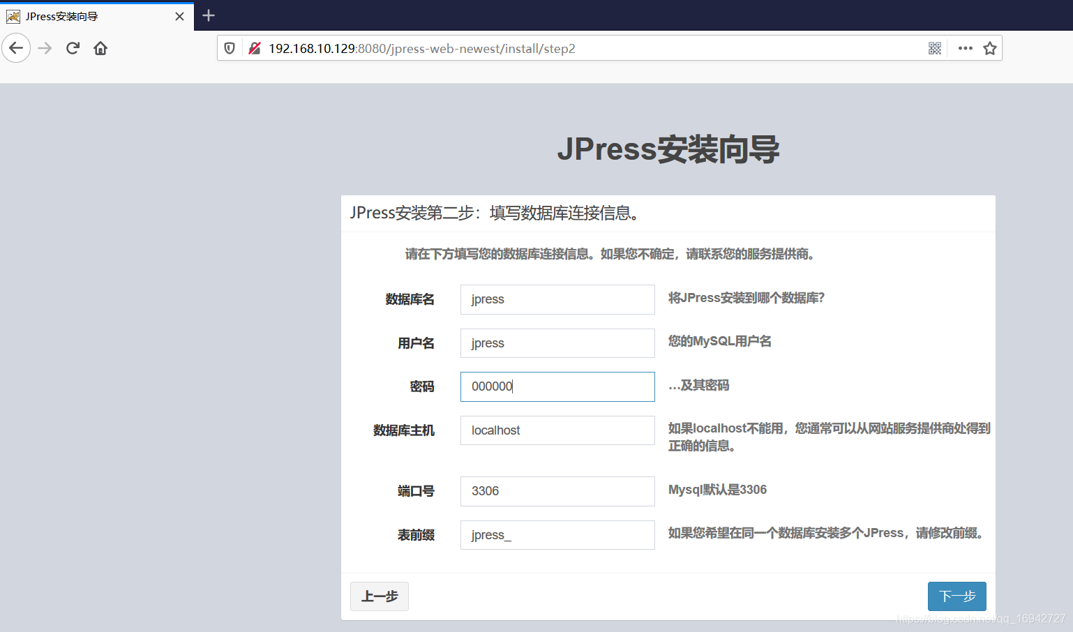Open a new browser tab
Image resolution: width=1073 pixels, height=632 pixels.
tap(207, 15)
